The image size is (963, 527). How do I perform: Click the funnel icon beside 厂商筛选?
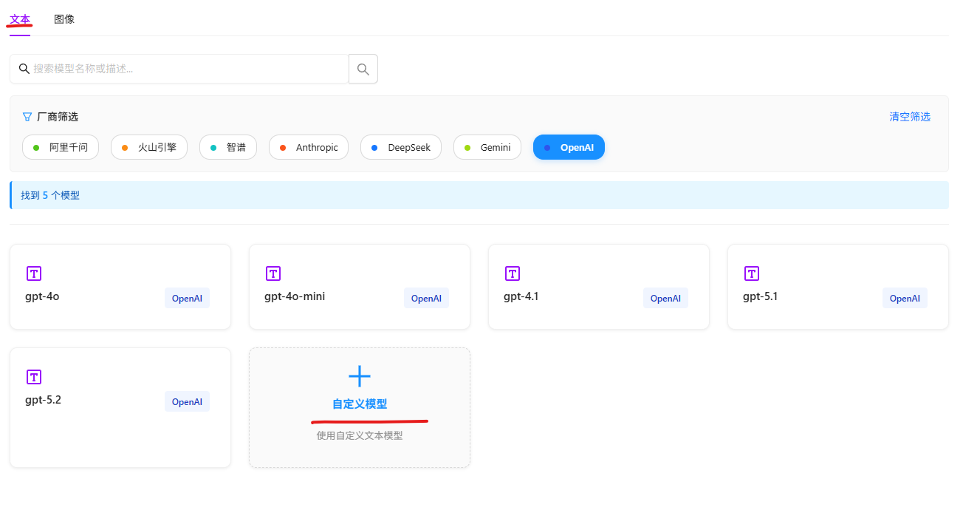click(27, 117)
